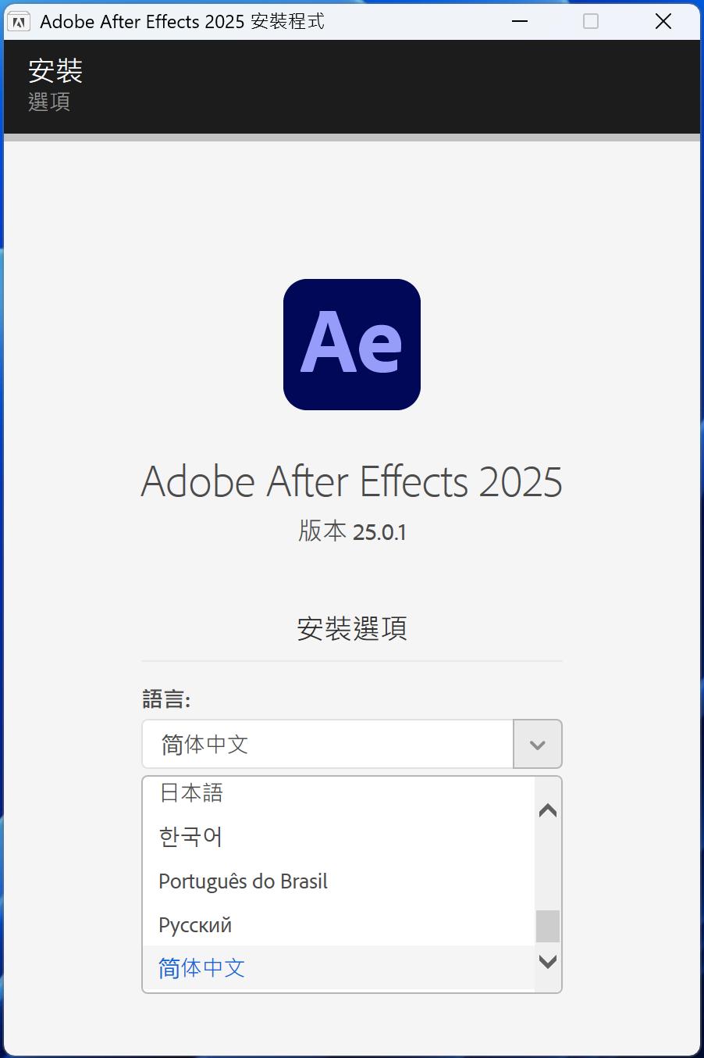Select the highlighted 简体中文 list entry
This screenshot has width=704, height=1058.
coord(202,969)
